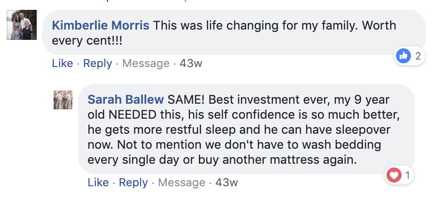This screenshot has height=198, width=442.
Task: Open Kimberlie Morris's profile via her name
Action: pyautogui.click(x=101, y=25)
